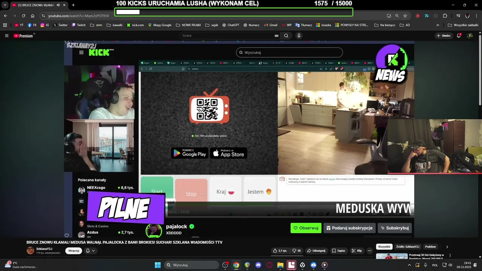Viewport: 482px width, 271px height.
Task: Expand the bookmarks overflow chevron
Action: point(438,25)
